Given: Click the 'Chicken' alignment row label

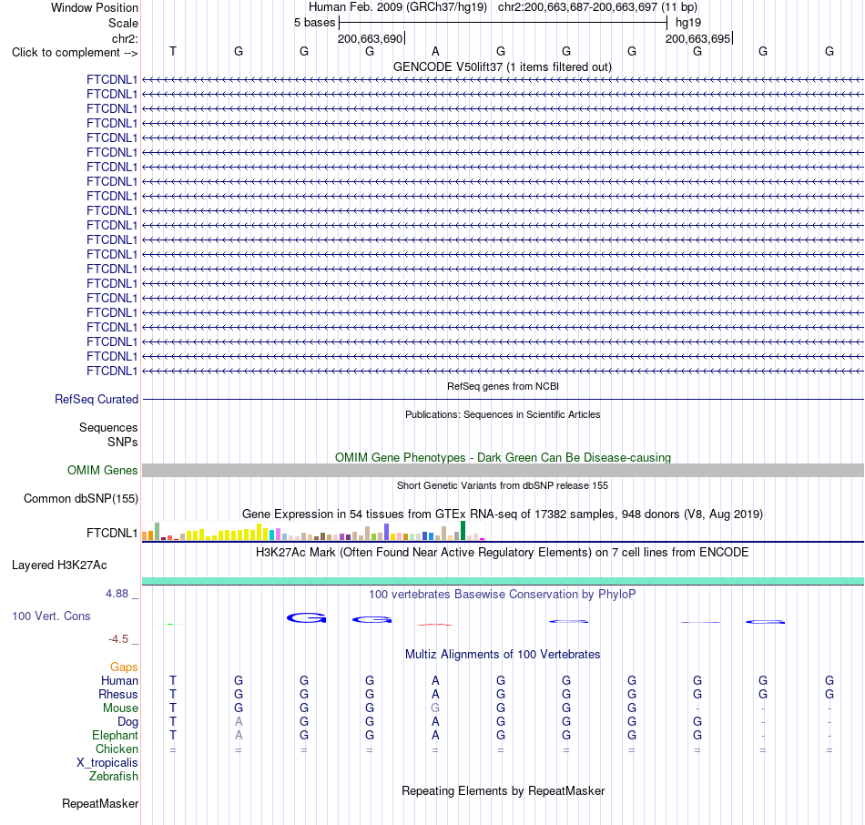Looking at the screenshot, I should point(117,749).
